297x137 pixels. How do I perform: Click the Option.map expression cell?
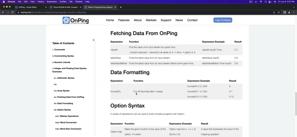pos(116,132)
